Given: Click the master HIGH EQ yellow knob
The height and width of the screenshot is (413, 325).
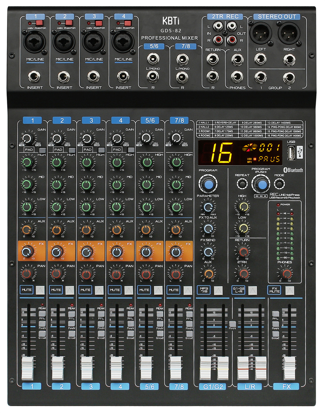Looking at the screenshot, I should point(243,207).
